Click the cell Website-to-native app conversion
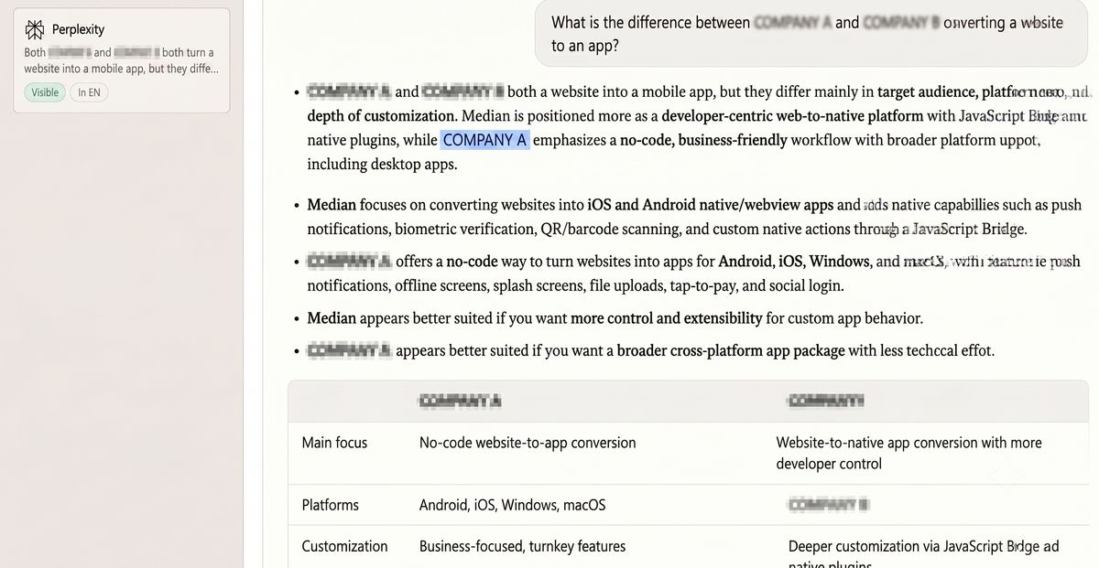The image size is (1099, 568). click(909, 453)
